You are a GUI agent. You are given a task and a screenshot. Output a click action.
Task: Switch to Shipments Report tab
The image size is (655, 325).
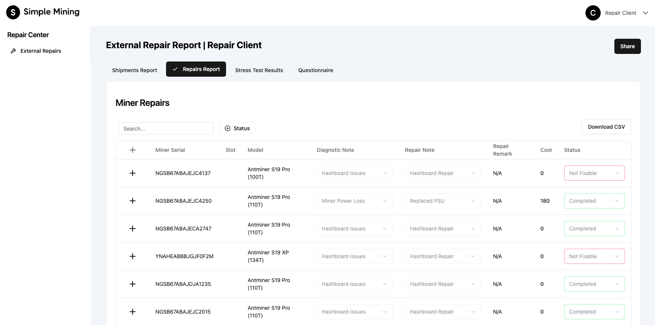tap(134, 70)
